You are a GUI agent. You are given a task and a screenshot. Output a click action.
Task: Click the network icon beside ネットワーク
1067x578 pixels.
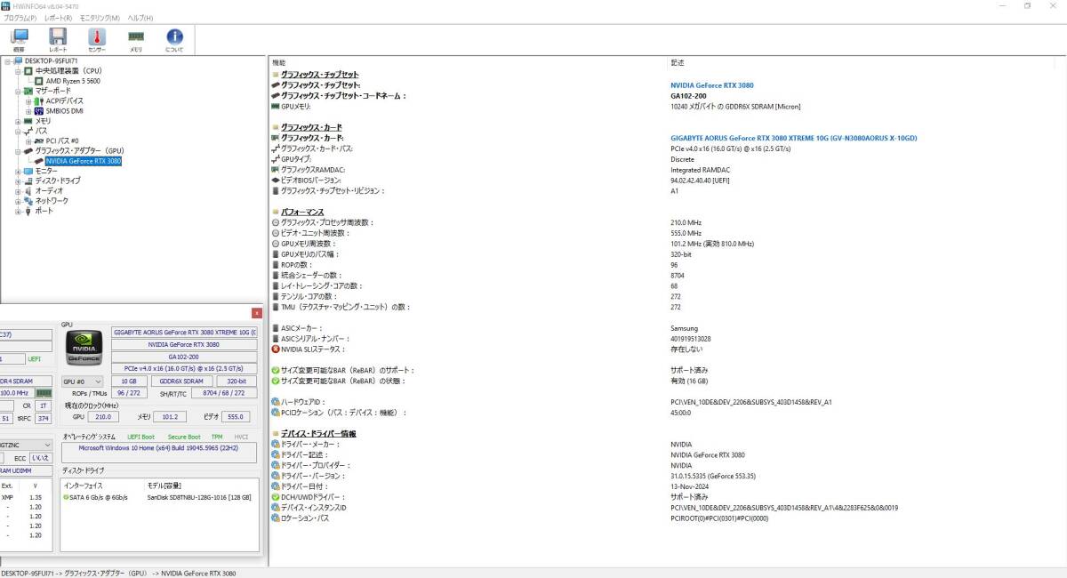28,201
